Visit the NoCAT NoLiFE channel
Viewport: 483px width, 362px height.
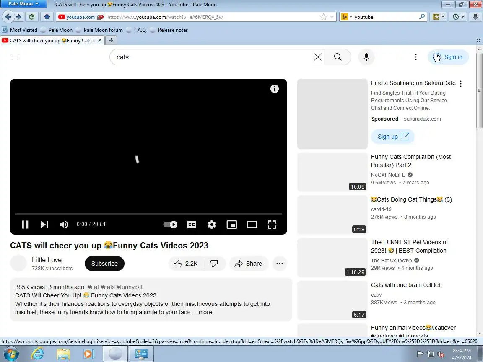click(388, 175)
